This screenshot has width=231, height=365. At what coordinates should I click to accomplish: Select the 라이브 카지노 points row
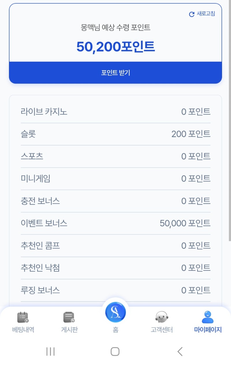pyautogui.click(x=115, y=112)
